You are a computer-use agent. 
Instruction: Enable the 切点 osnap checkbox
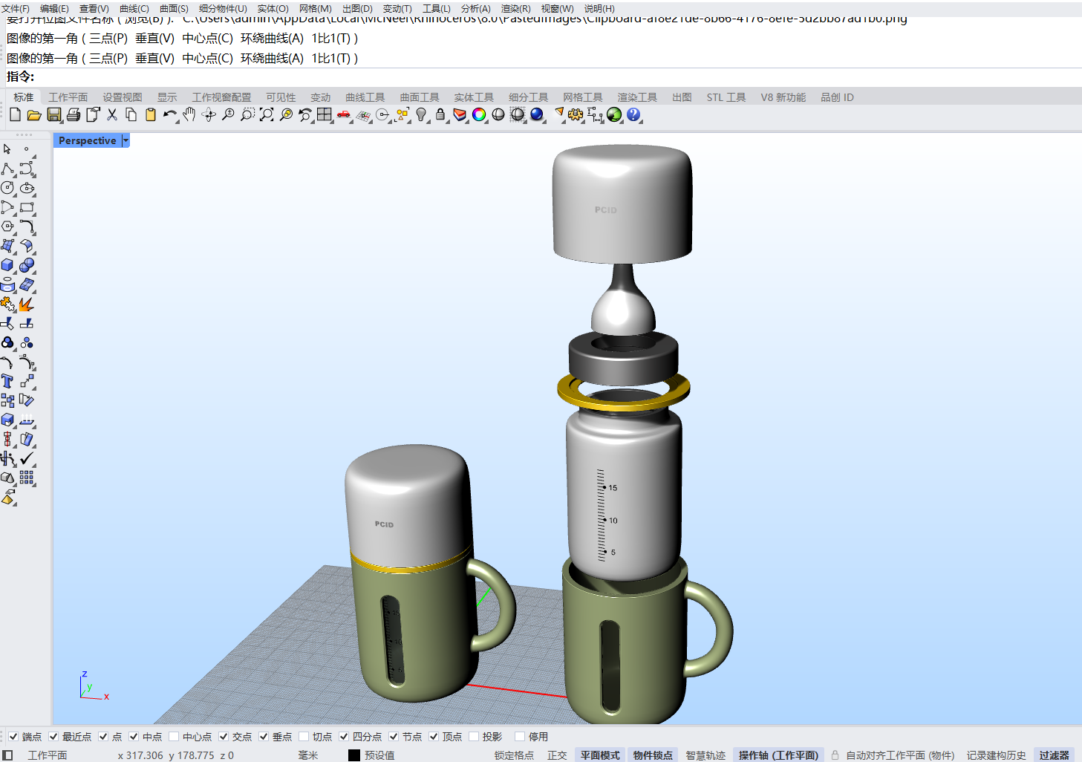point(304,737)
